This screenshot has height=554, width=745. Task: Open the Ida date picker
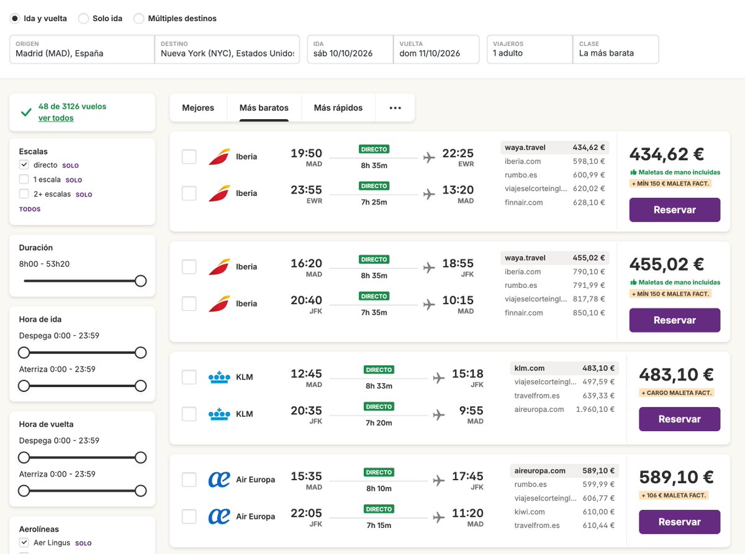(x=350, y=49)
